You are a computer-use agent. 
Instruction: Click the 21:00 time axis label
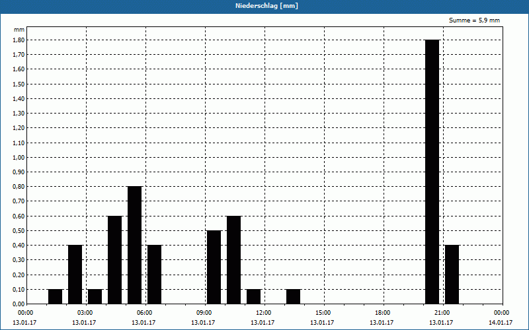tap(442, 313)
